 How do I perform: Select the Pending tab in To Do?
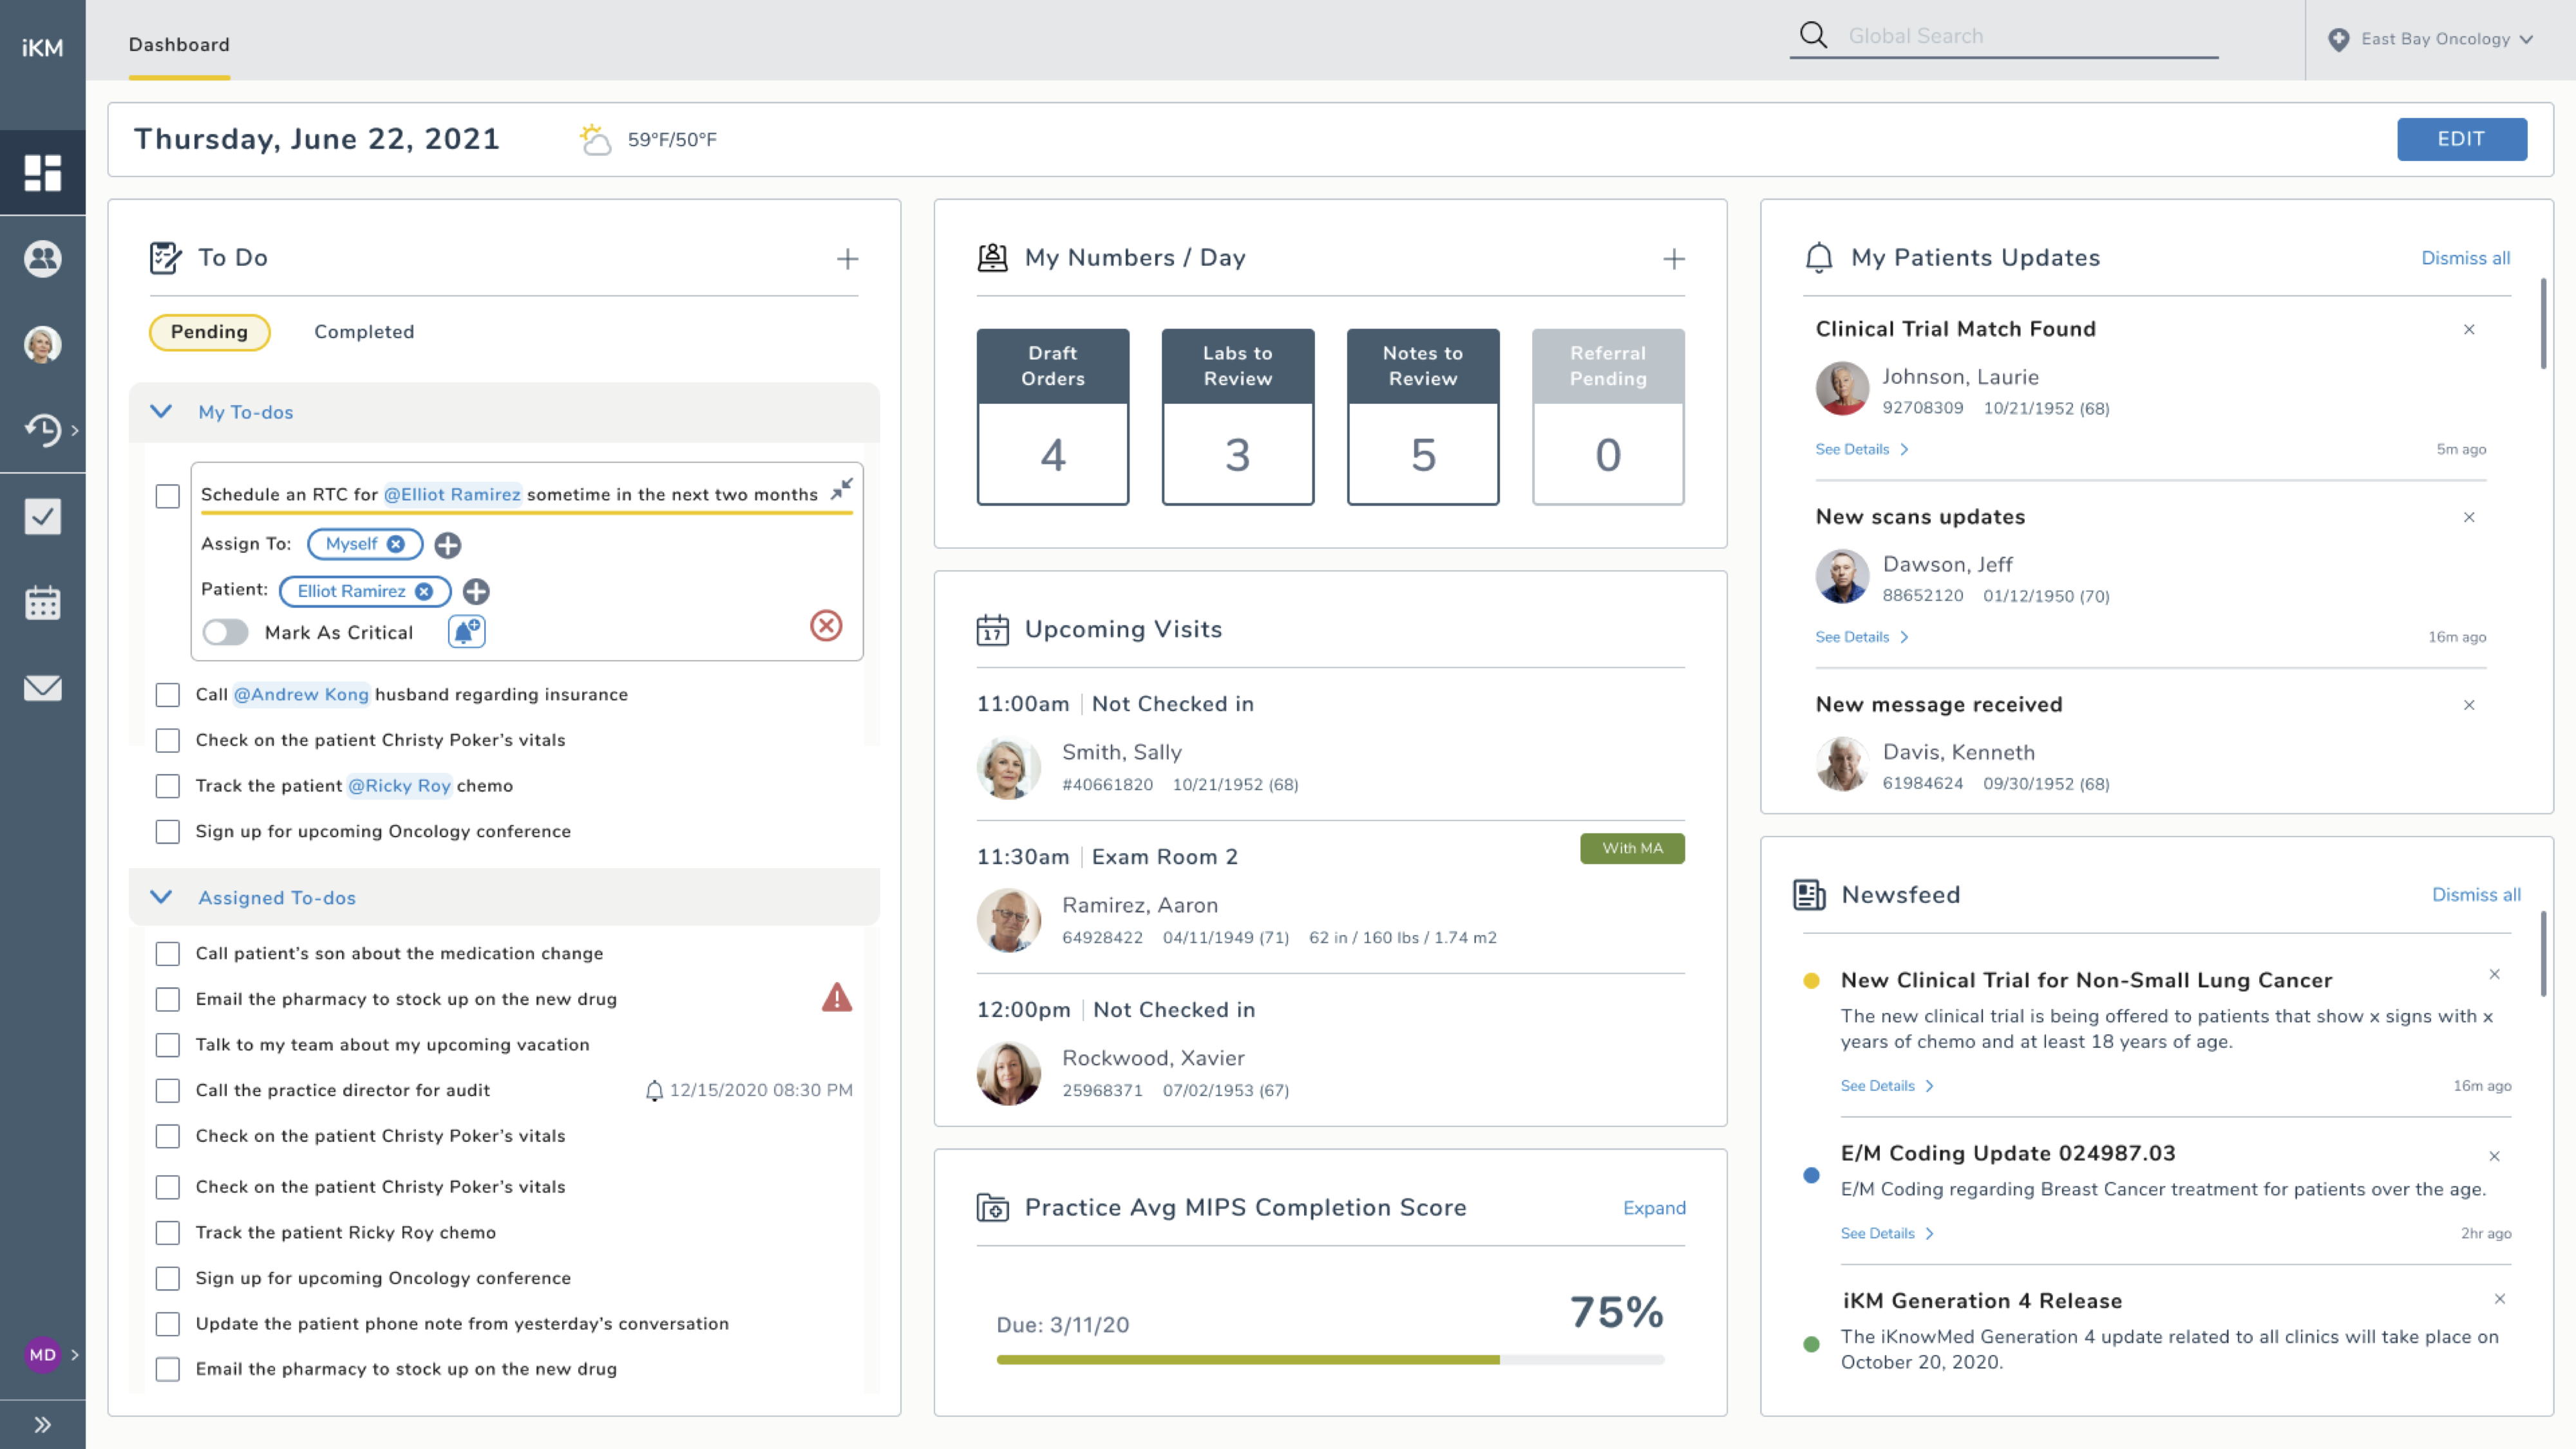pos(209,331)
